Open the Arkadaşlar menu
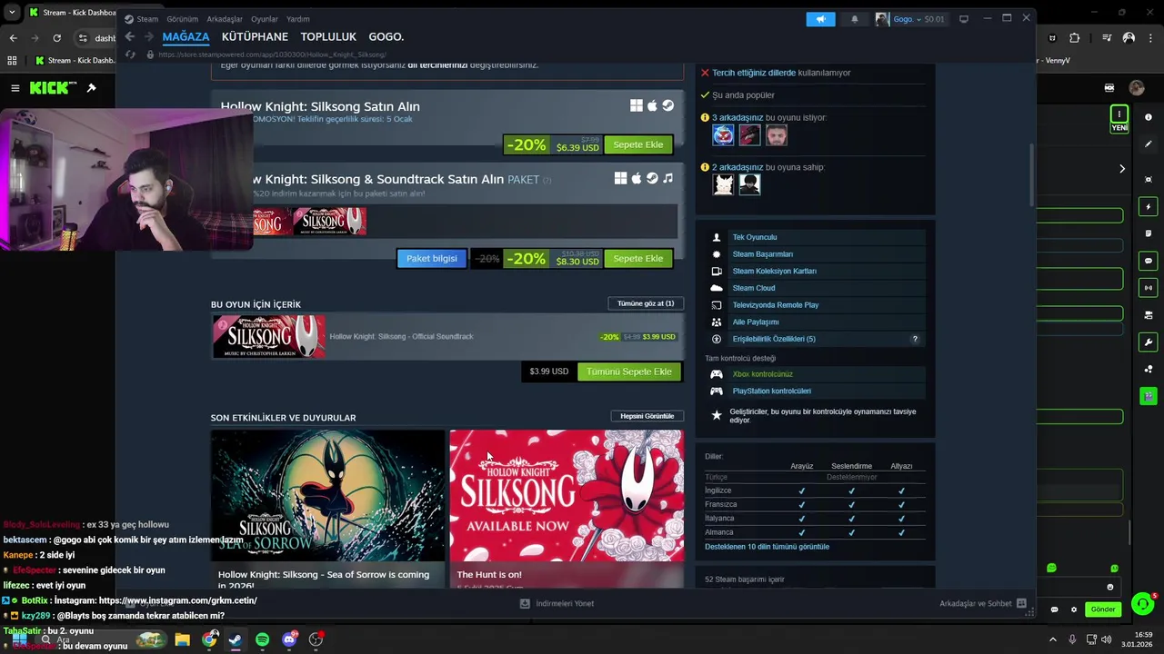 [x=225, y=19]
